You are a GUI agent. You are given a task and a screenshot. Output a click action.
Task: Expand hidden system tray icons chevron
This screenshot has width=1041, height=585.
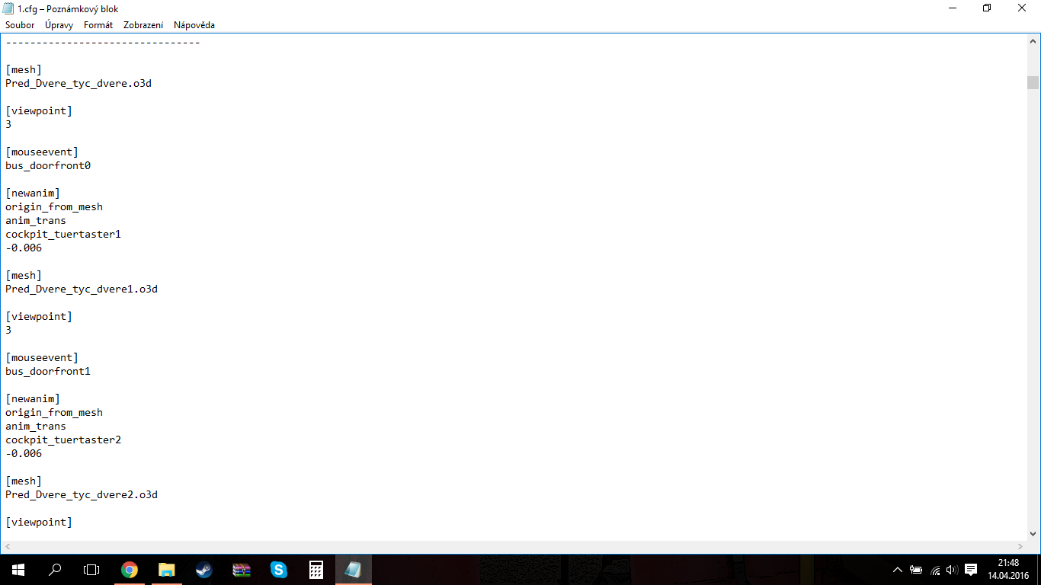[898, 570]
